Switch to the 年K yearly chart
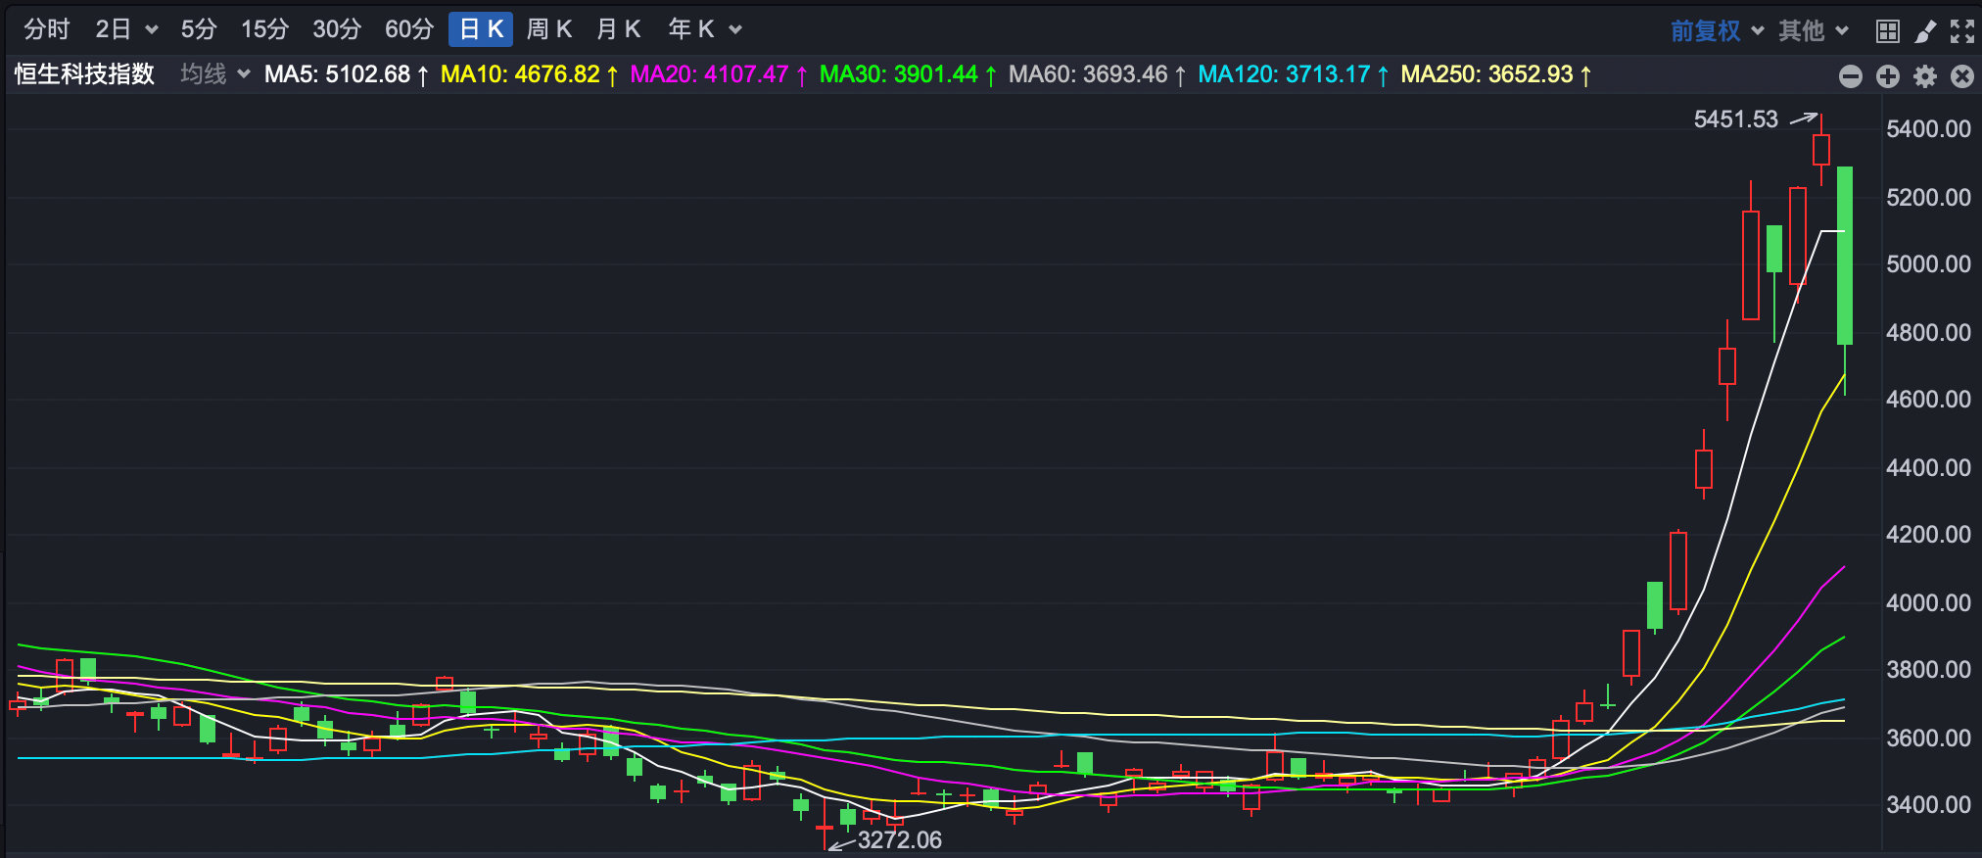Screen dimensions: 1982x858 [x=691, y=29]
